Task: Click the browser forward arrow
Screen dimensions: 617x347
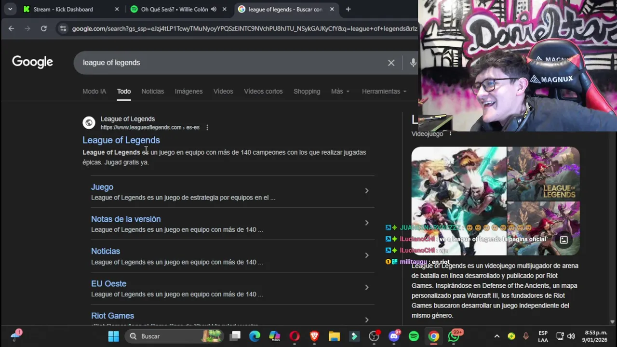Action: click(27, 28)
